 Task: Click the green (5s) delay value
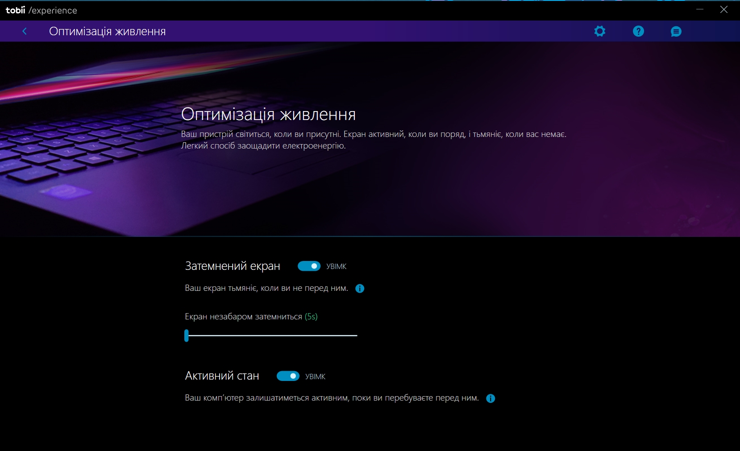[311, 317]
